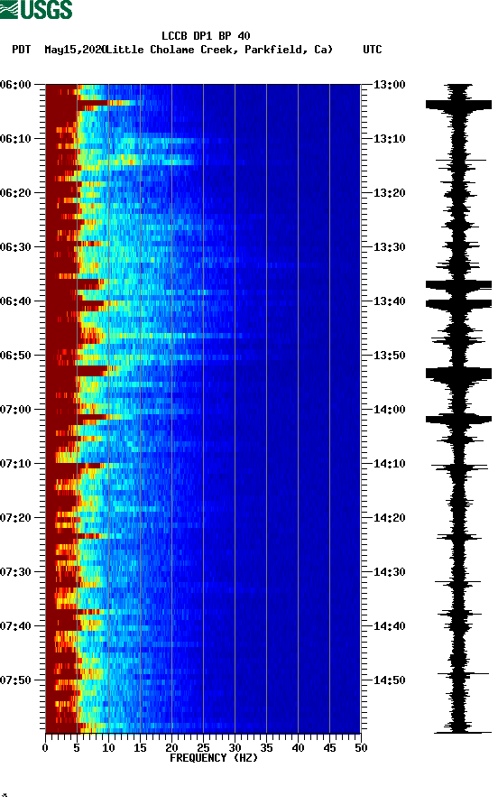Click the "20" Hz frequency axis label
The width and height of the screenshot is (498, 805).
171,748
